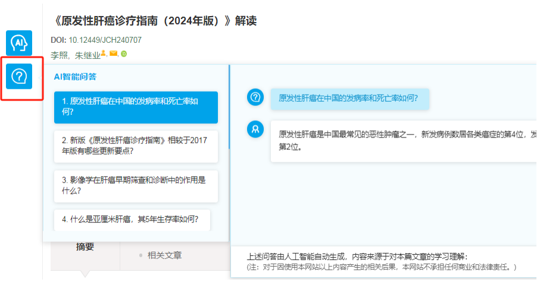Viewport: 537px width, 282px height.
Task: Click author name 朱继业
Action: pos(86,55)
